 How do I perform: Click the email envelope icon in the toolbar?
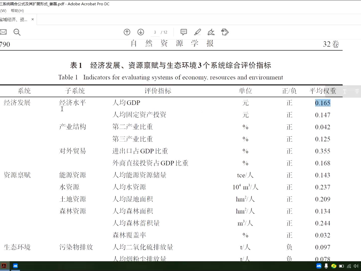pyautogui.click(x=3, y=32)
